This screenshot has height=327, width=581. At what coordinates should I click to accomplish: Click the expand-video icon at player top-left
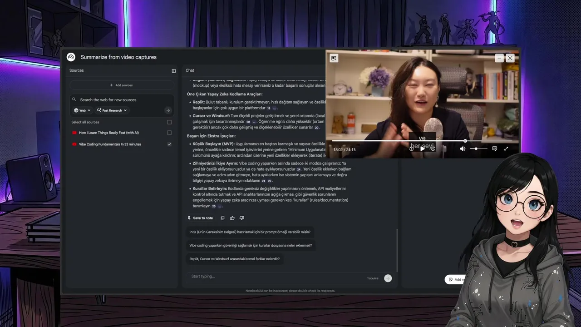(334, 58)
